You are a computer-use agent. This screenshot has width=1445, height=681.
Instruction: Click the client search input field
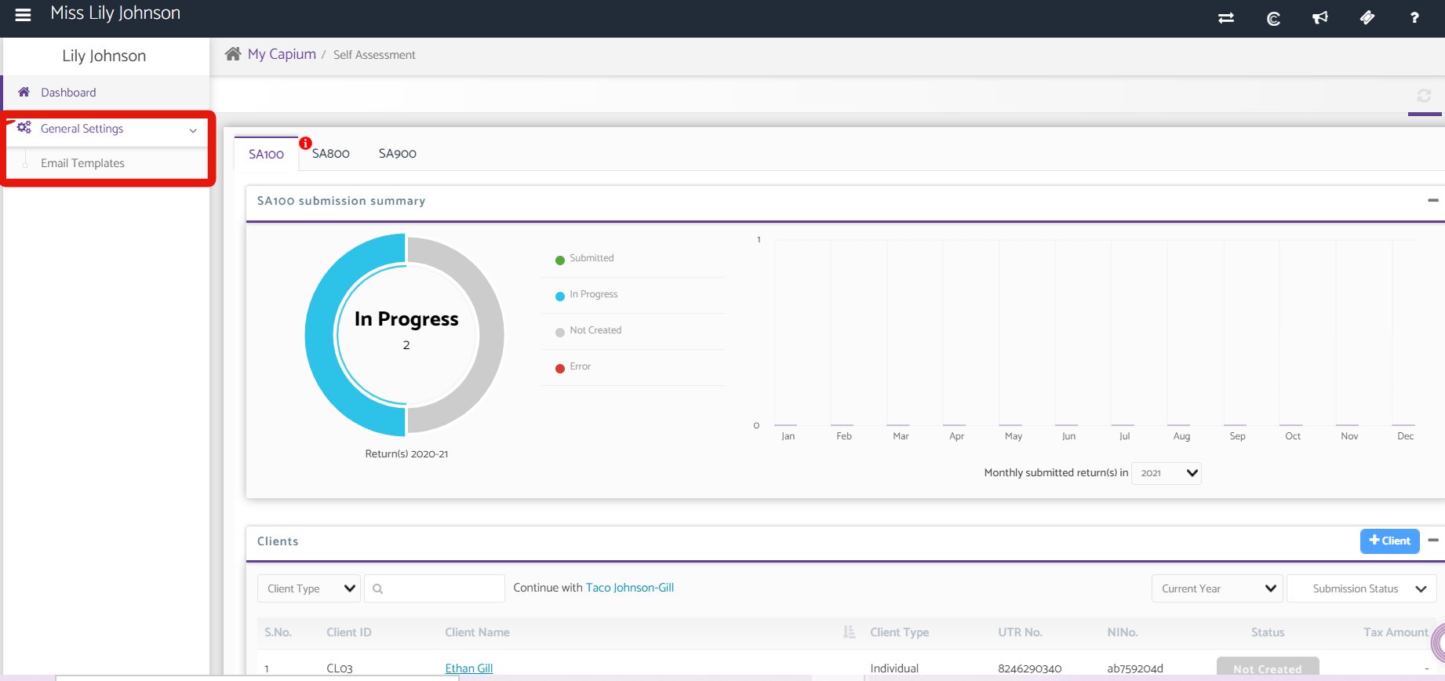[x=434, y=588]
